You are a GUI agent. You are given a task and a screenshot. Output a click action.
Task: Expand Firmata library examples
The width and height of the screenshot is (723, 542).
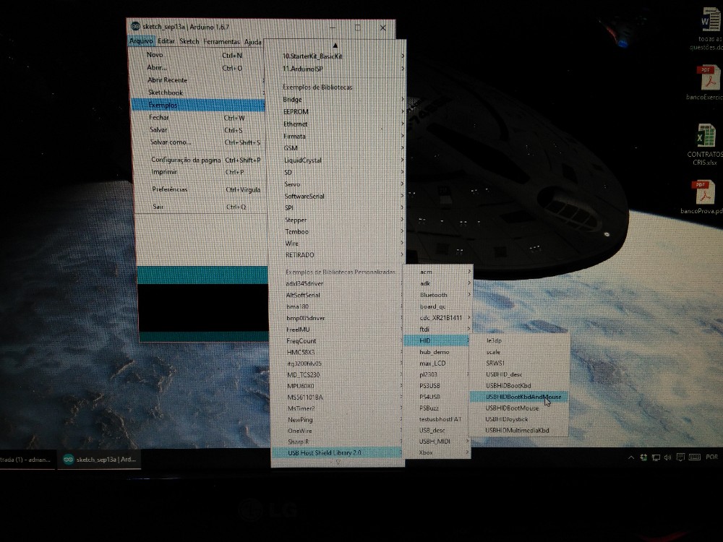(x=335, y=136)
